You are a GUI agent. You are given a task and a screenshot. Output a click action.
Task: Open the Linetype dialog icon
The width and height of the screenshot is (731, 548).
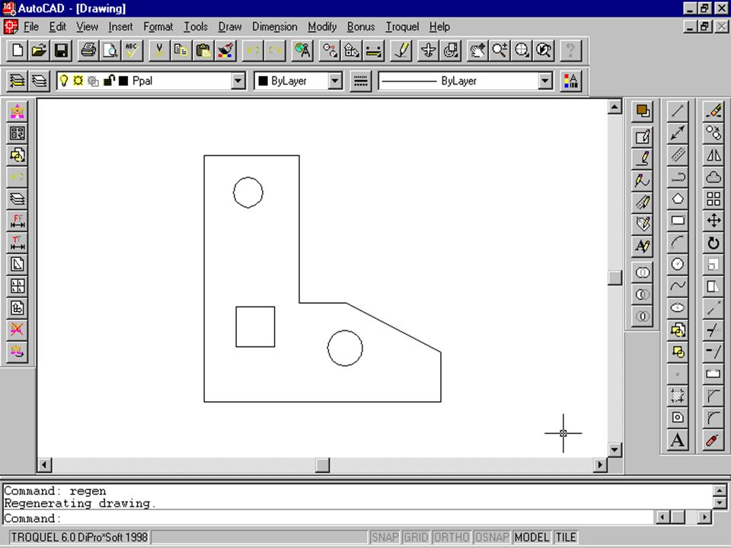point(360,81)
